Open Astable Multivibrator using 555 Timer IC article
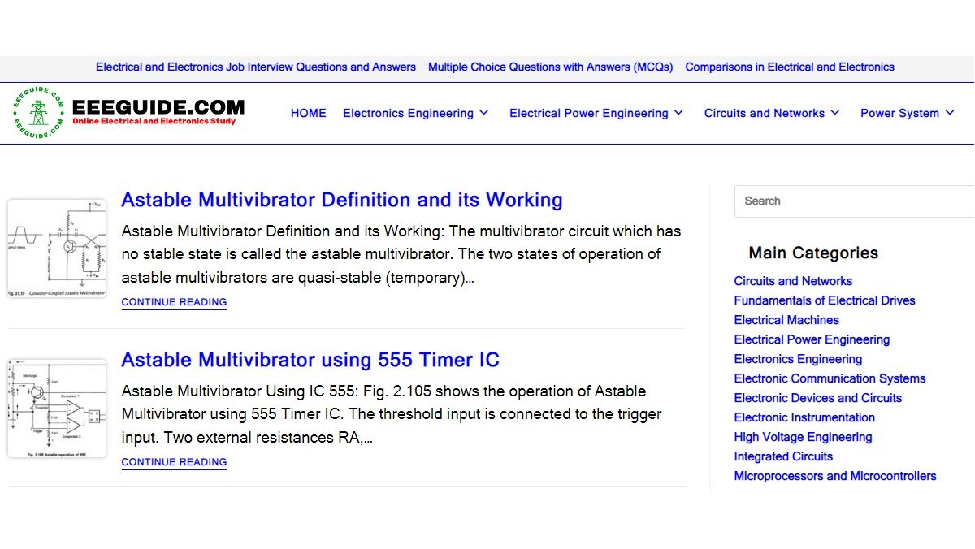Image resolution: width=975 pixels, height=549 pixels. click(310, 360)
